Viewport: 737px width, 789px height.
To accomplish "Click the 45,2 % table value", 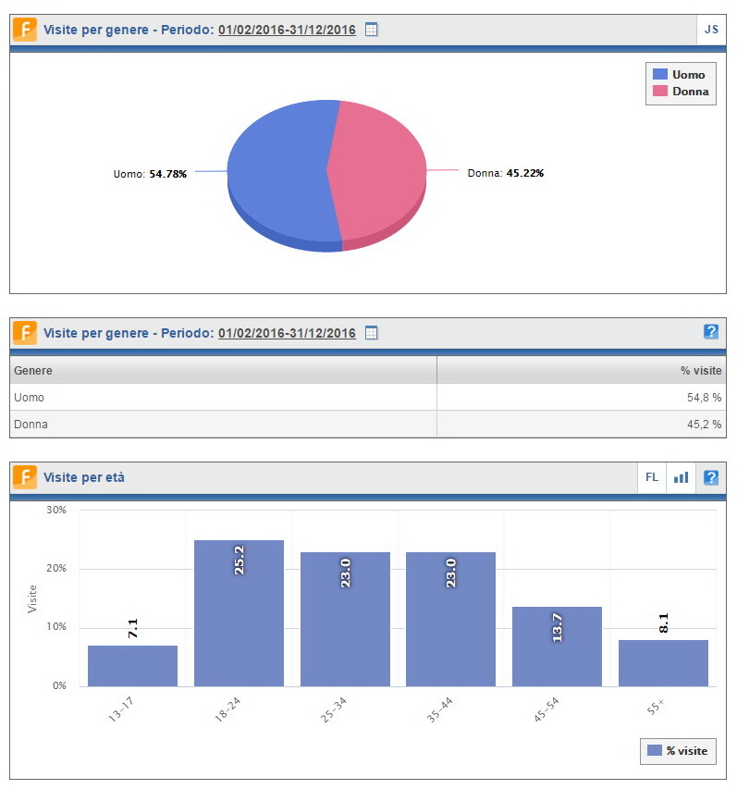I will tap(704, 425).
